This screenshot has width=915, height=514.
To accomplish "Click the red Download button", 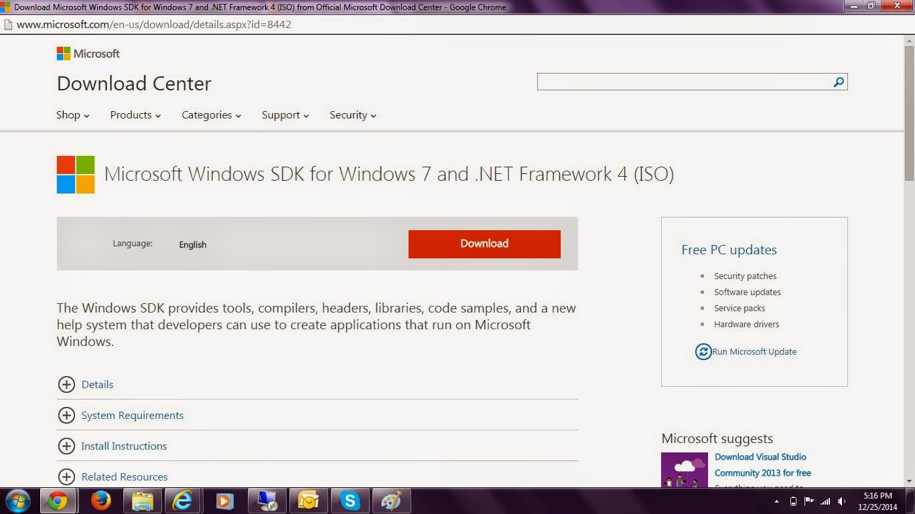I will (484, 244).
